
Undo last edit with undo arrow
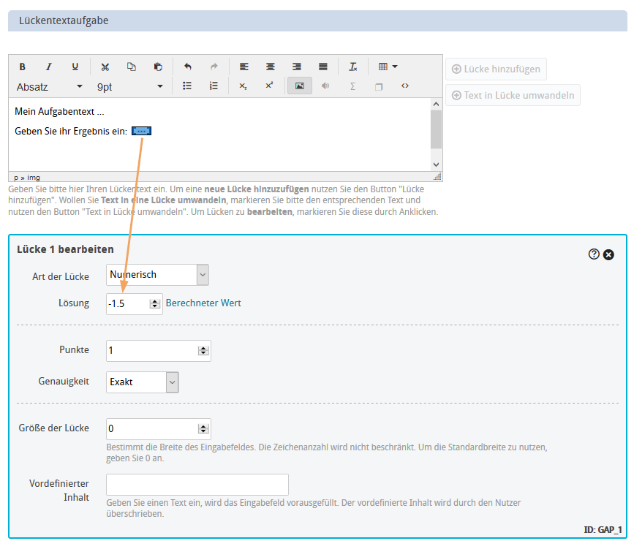pos(188,67)
